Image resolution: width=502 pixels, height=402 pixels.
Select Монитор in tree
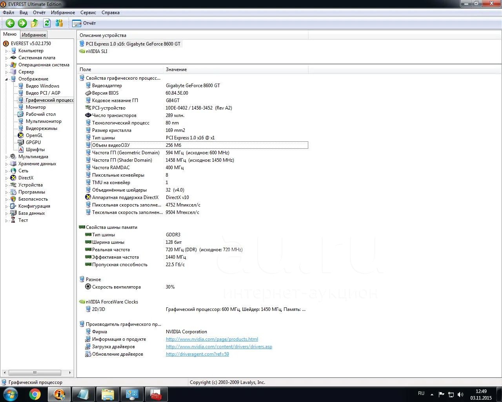click(36, 107)
